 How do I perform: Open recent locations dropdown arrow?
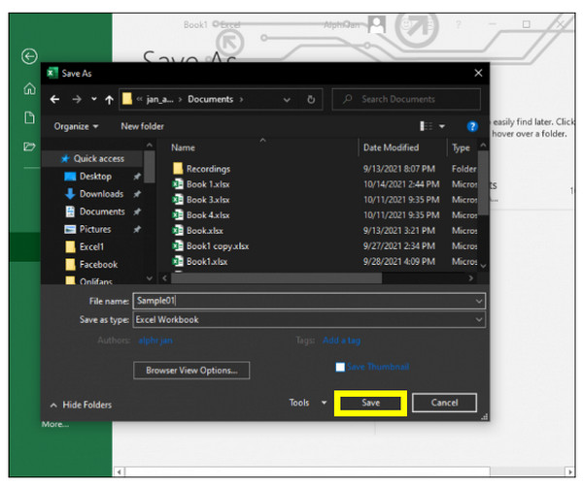pos(94,99)
